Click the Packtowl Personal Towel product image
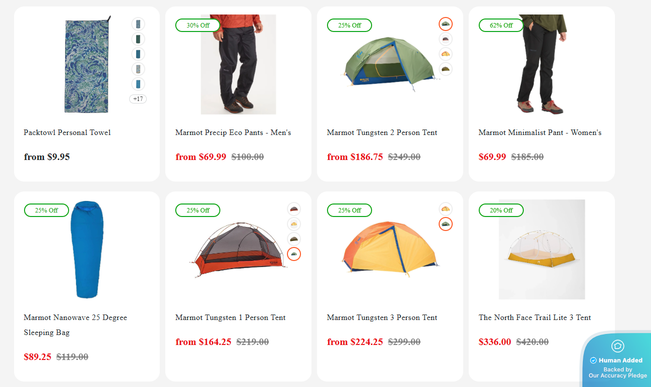651x387 pixels. [87, 64]
